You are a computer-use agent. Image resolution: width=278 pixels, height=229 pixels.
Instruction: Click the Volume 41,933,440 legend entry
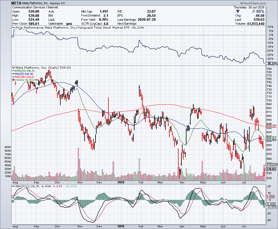tap(25, 80)
